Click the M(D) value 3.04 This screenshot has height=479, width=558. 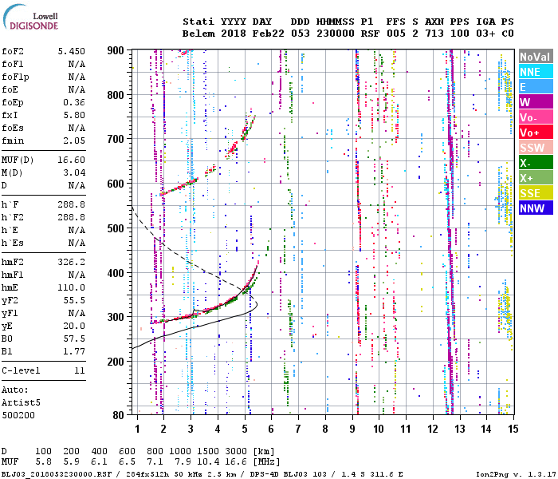coord(74,172)
